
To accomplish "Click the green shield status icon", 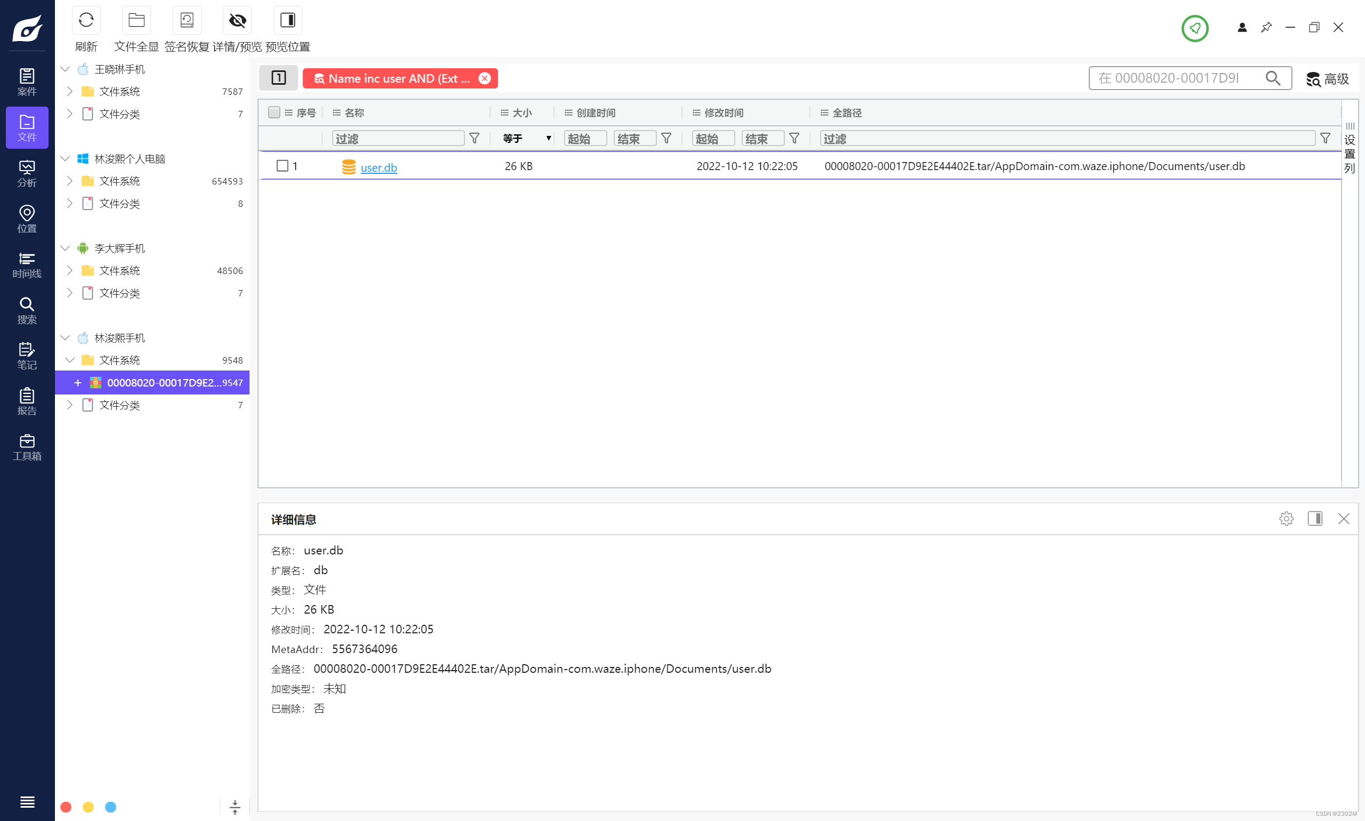I will click(x=1194, y=28).
